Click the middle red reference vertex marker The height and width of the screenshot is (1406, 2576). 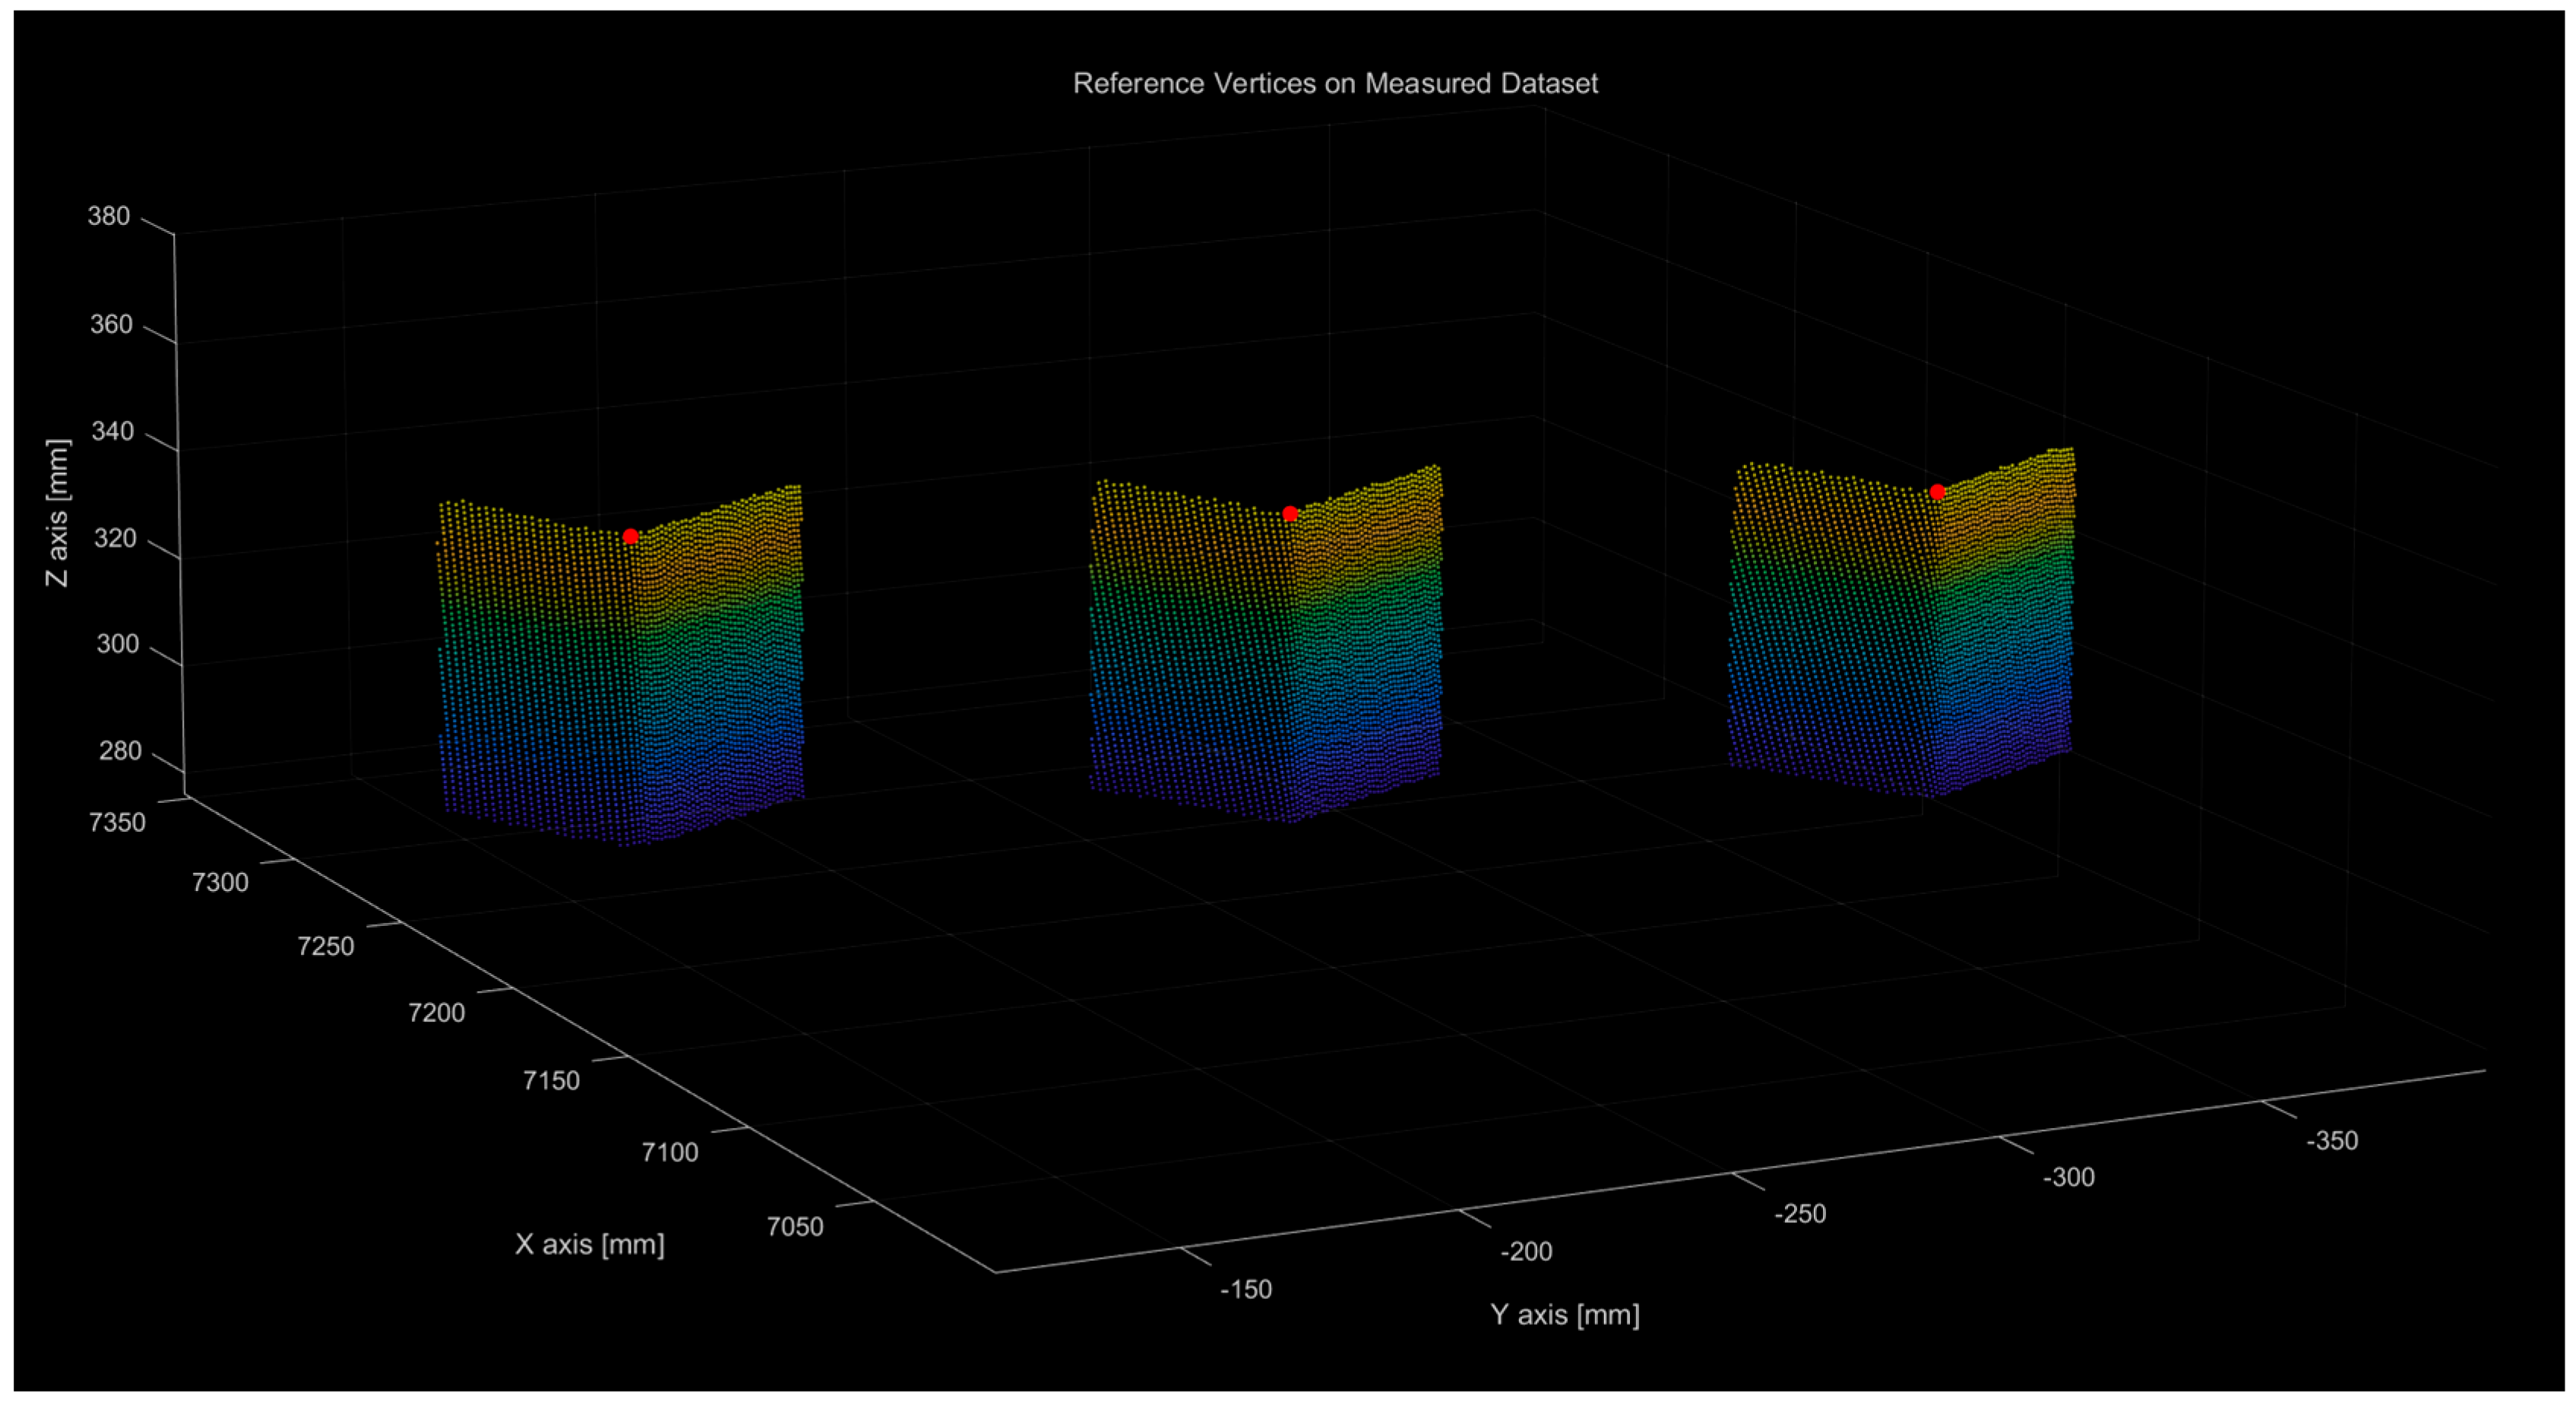tap(1290, 513)
